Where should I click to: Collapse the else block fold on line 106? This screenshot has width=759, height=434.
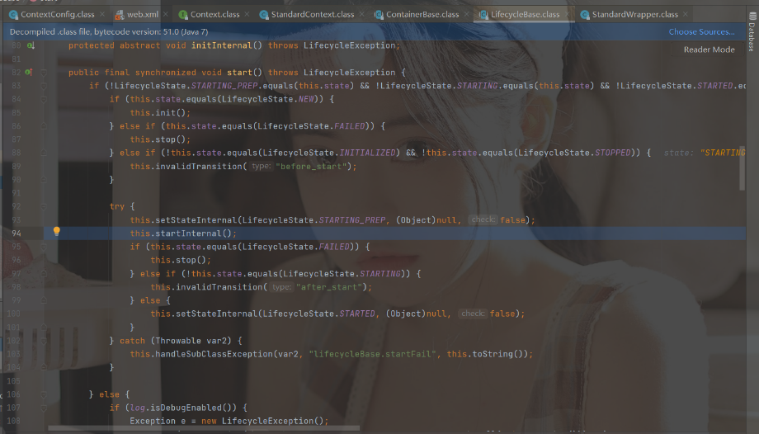click(44, 394)
